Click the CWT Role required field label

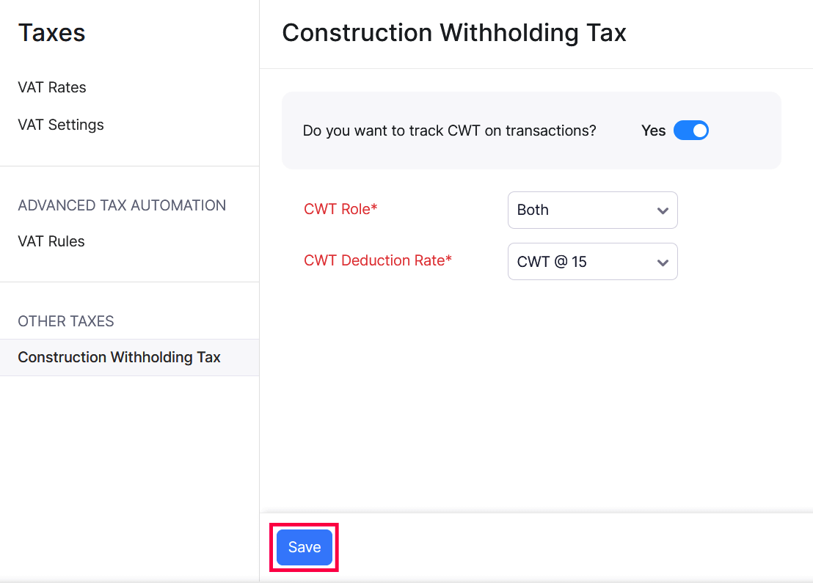tap(340, 209)
